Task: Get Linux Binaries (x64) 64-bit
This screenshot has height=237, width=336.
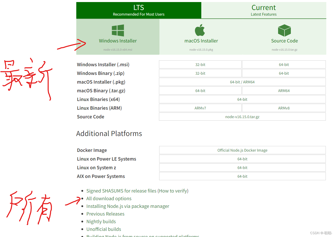Action: click(242, 99)
